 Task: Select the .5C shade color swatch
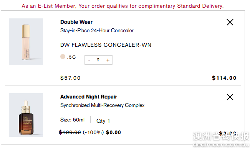[x=63, y=56]
